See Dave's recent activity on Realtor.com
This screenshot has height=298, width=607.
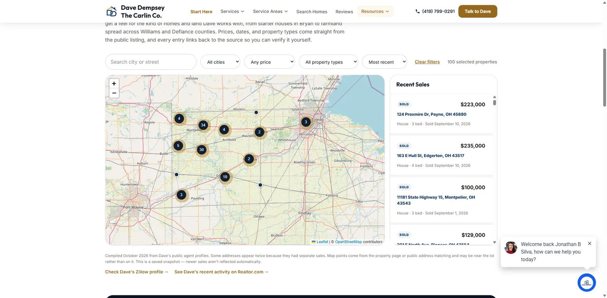222,272
